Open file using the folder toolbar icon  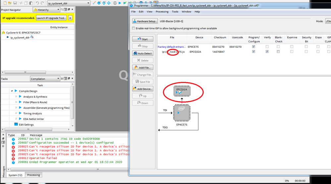[10, 3]
